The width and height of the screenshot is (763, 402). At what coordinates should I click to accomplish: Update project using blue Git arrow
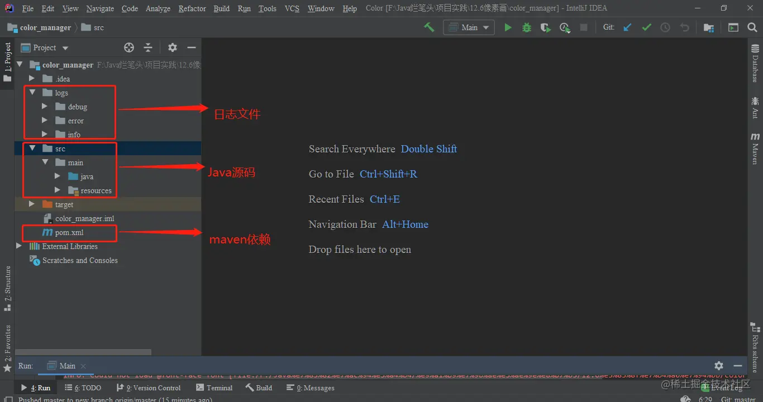pyautogui.click(x=627, y=27)
